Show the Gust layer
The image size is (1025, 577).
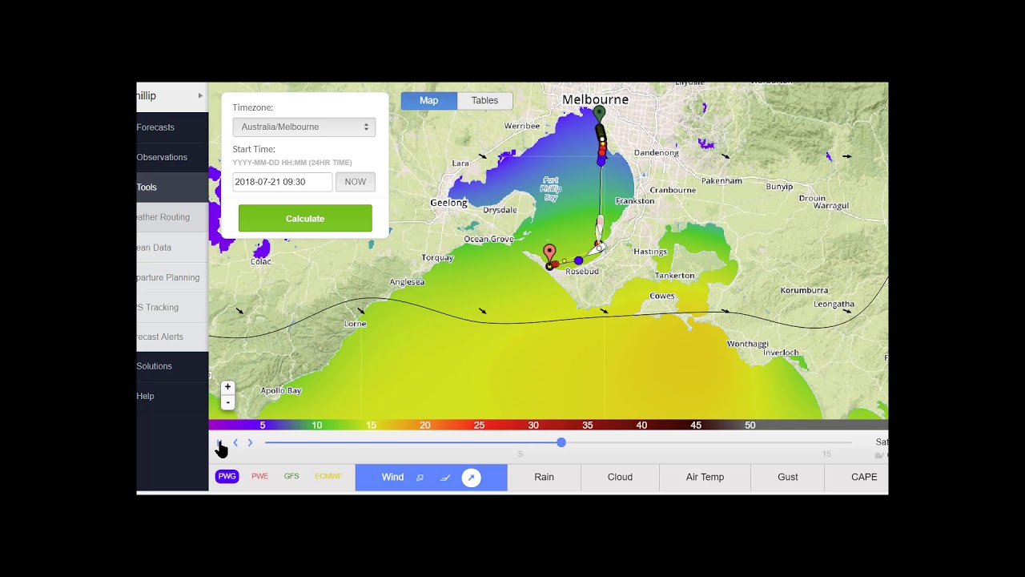788,477
